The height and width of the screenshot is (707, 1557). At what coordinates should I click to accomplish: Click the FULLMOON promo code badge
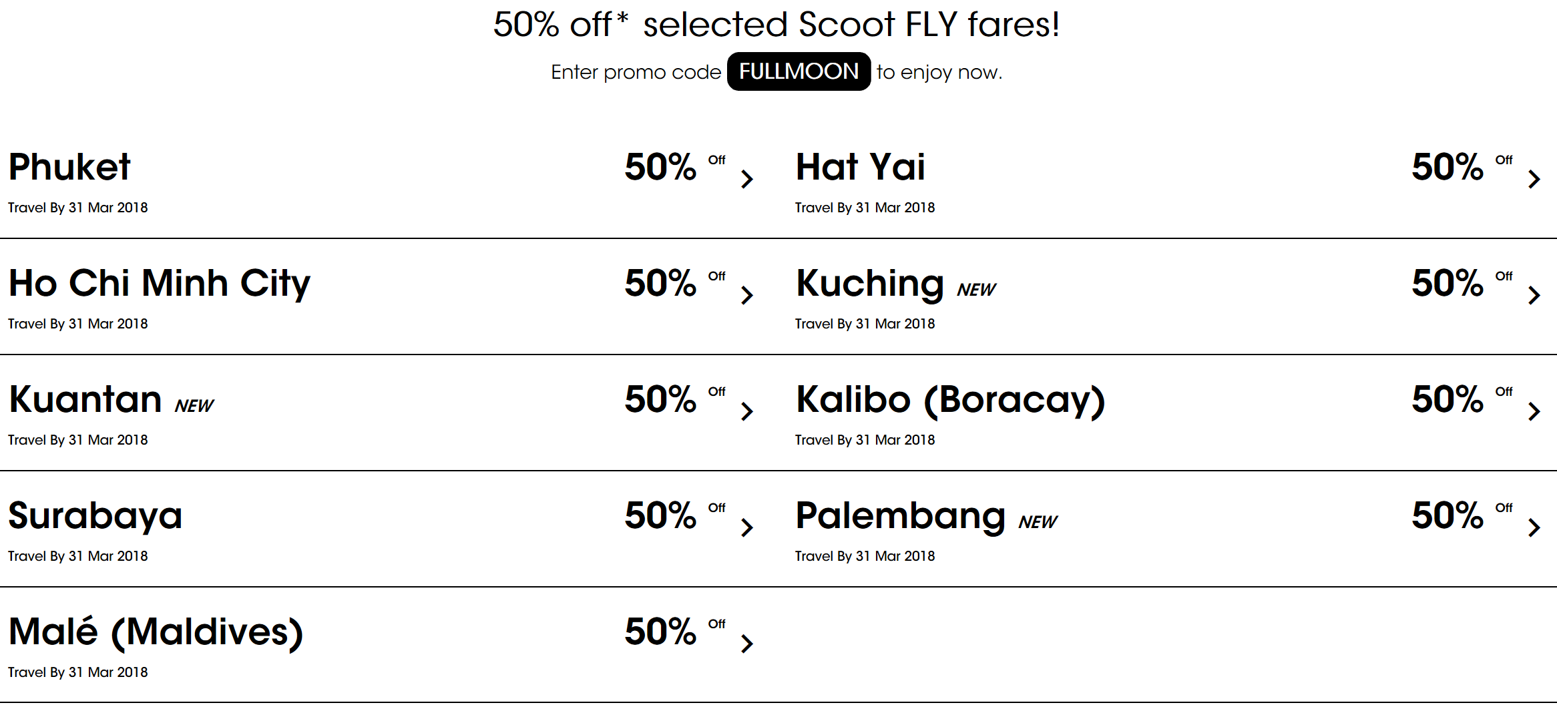click(x=799, y=71)
